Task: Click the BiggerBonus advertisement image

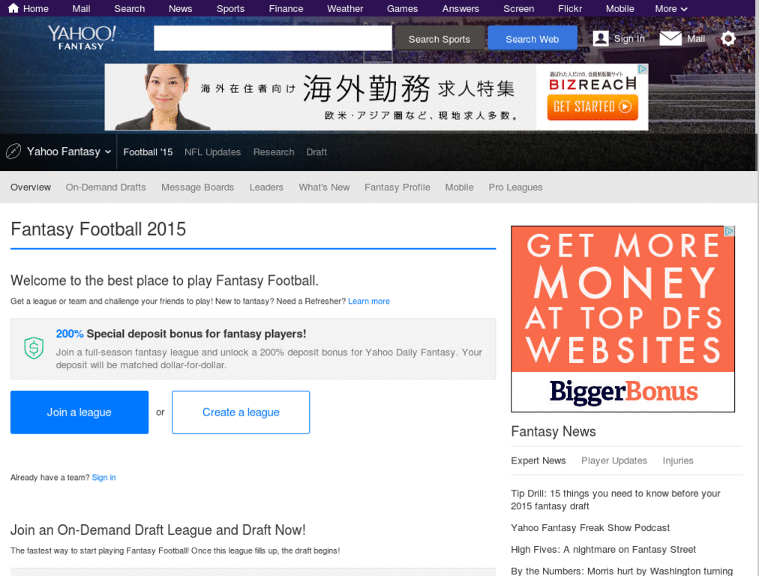Action: 622,318
